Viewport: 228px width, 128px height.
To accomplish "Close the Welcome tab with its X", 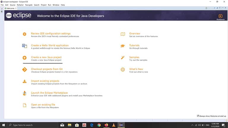I will tap(16, 8).
